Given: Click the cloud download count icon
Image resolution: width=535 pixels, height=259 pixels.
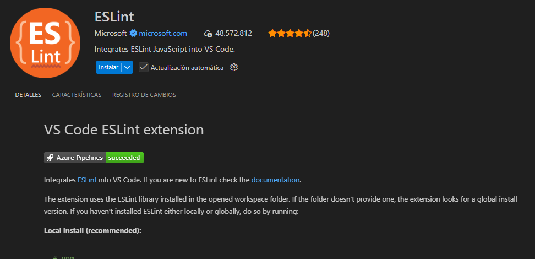Looking at the screenshot, I should pos(208,33).
